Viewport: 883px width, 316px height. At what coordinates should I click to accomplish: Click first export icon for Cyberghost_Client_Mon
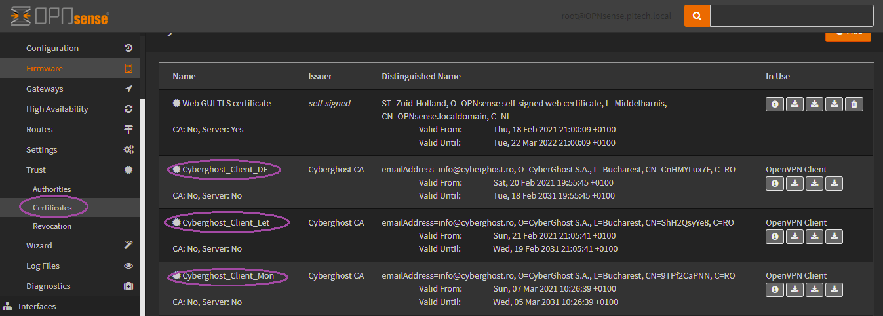point(795,290)
